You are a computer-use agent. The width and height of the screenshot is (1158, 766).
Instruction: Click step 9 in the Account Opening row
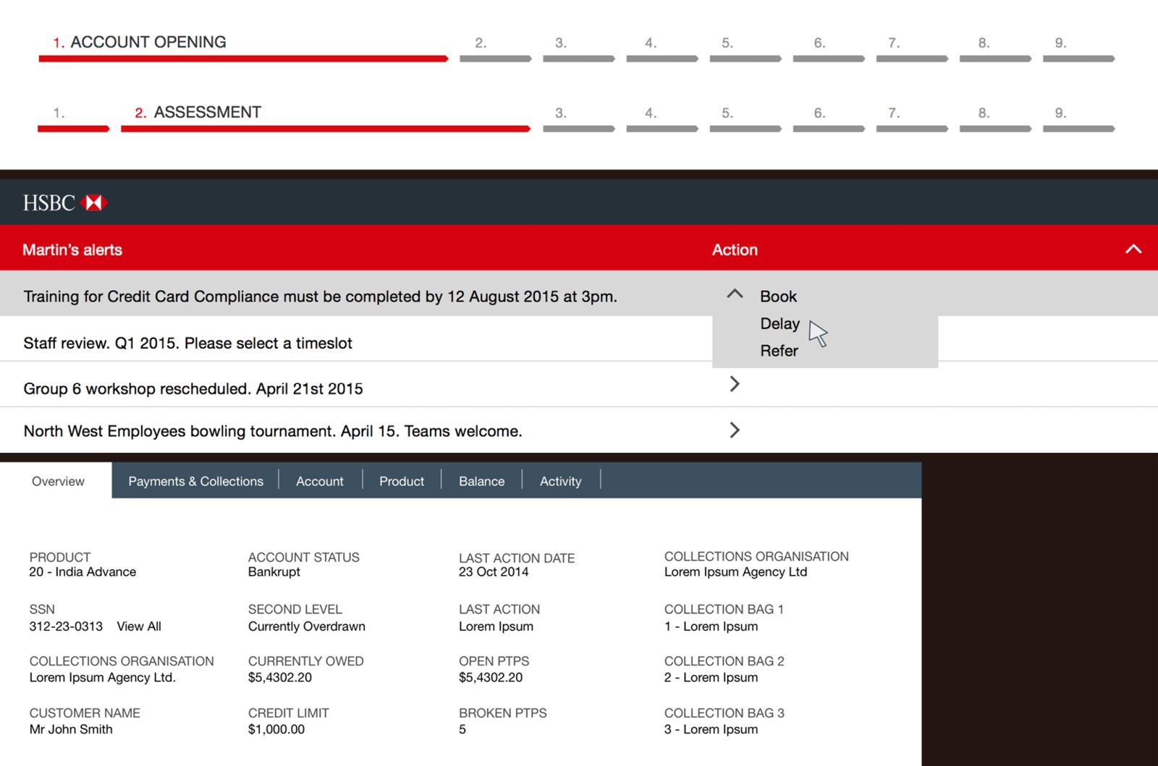1078,59
